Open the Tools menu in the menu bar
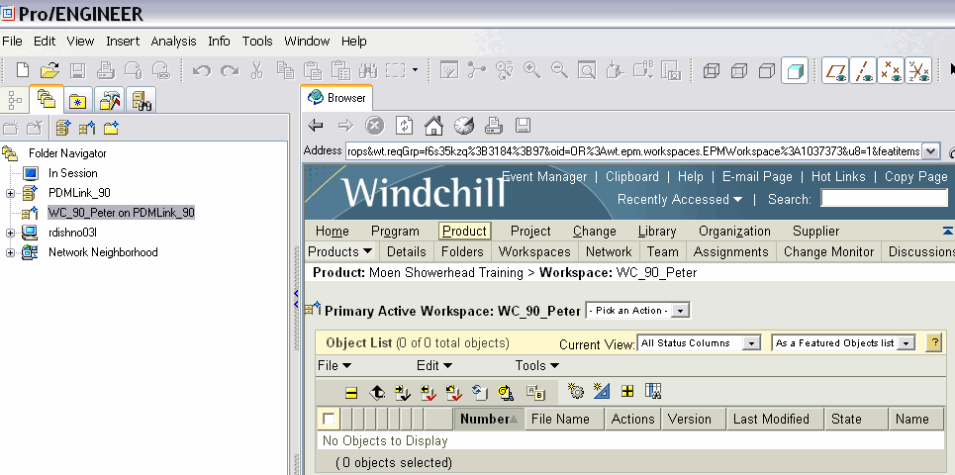The width and height of the screenshot is (955, 475). [257, 42]
